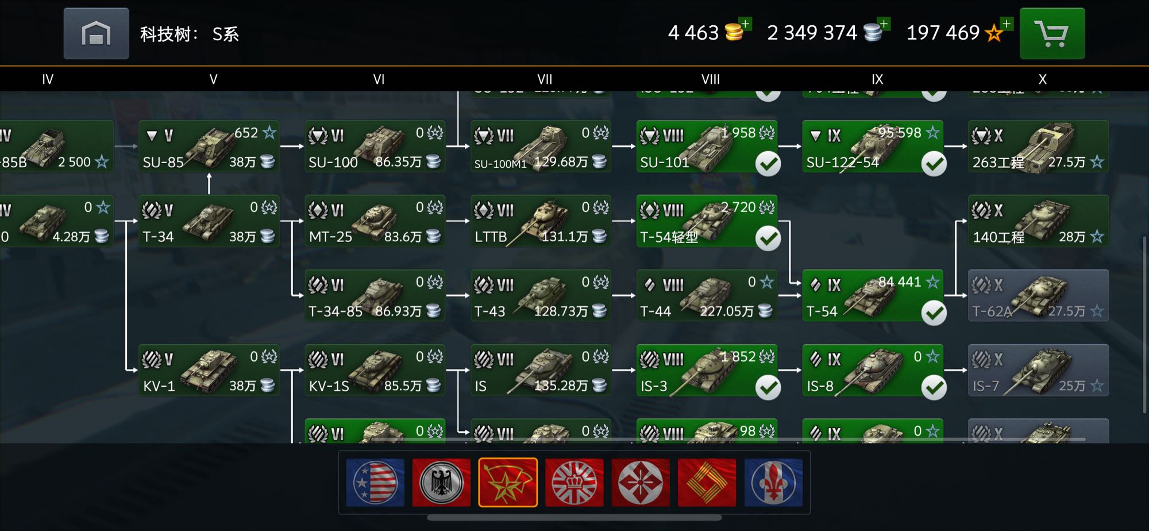Select the German eagle nation flag
This screenshot has height=531, width=1149.
(x=441, y=483)
